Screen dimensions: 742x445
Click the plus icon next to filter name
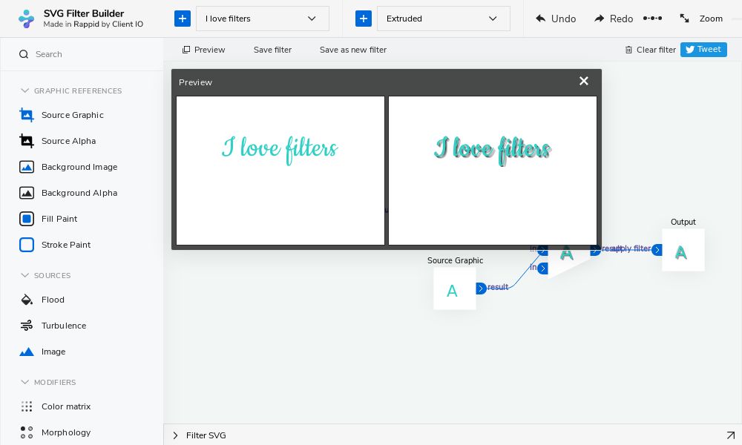point(183,19)
